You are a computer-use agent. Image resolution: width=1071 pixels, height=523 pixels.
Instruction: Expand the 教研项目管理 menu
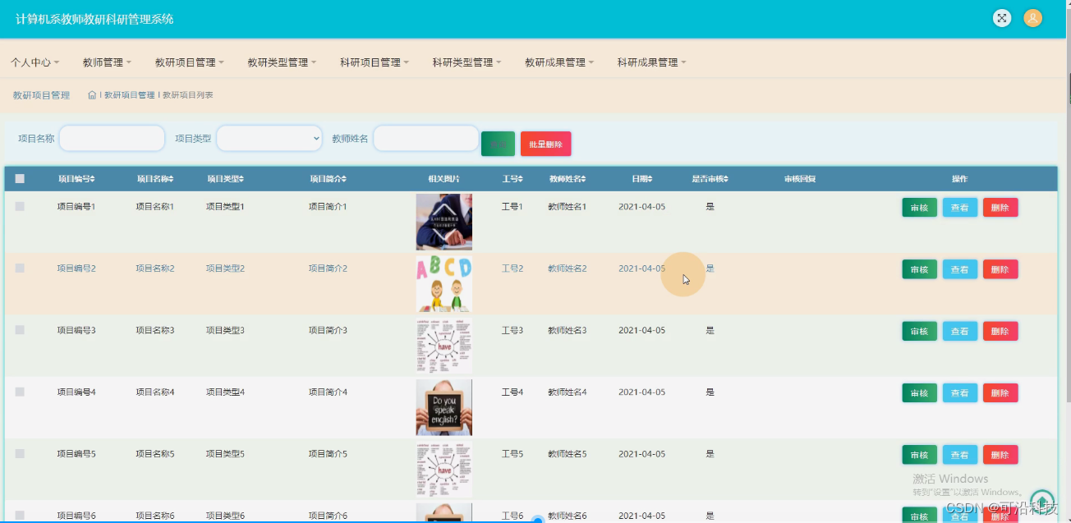tap(189, 62)
